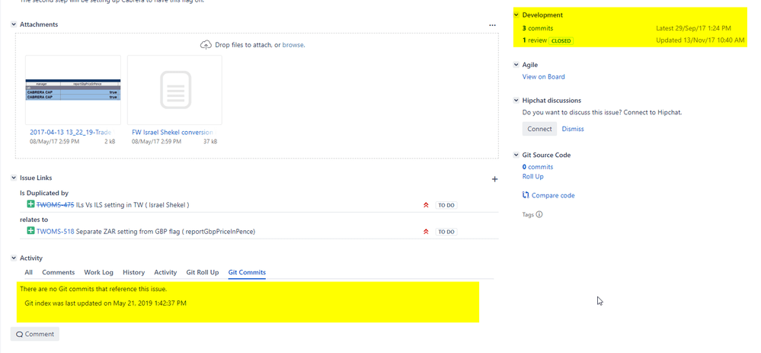Click the red priority arrow on TWOMS-475 row
Screen dimensions: 761x353
click(x=426, y=205)
